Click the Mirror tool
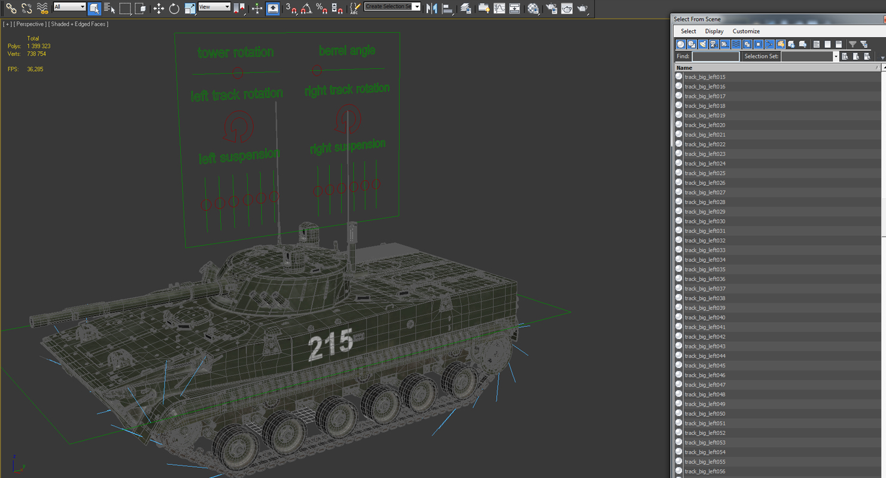The image size is (886, 478). coord(431,8)
